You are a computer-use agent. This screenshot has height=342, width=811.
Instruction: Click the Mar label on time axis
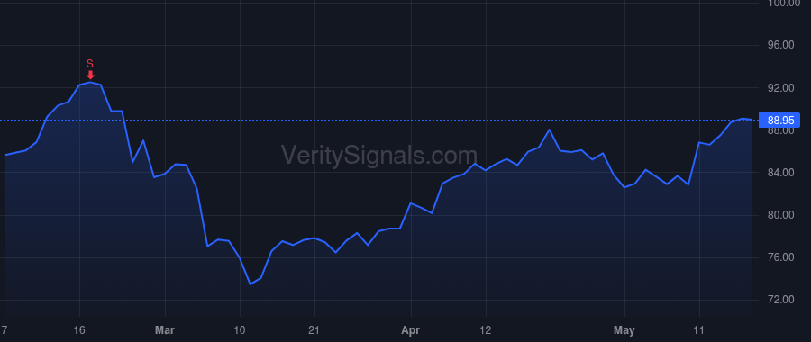pyautogui.click(x=165, y=330)
